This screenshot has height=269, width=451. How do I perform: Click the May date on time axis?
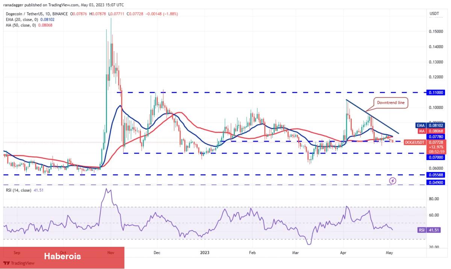(x=390, y=253)
